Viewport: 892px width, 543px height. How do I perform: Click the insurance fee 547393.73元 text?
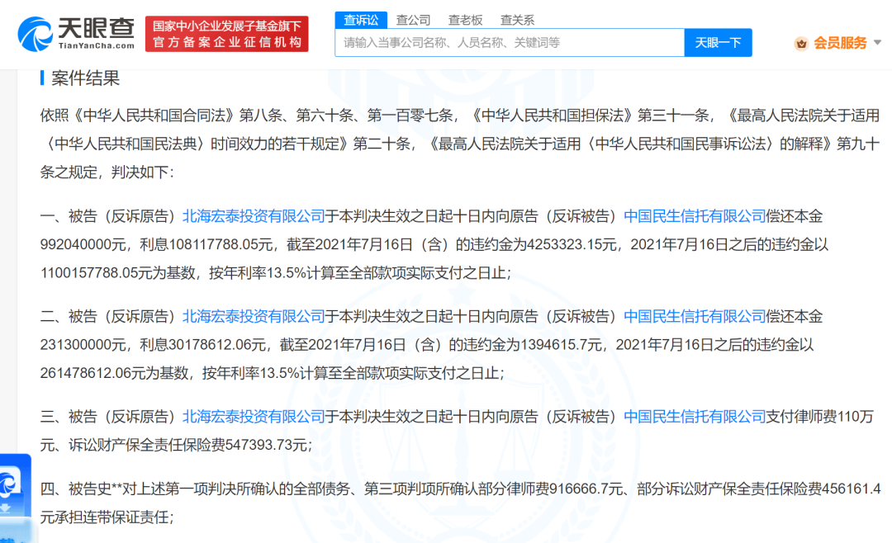tap(266, 445)
